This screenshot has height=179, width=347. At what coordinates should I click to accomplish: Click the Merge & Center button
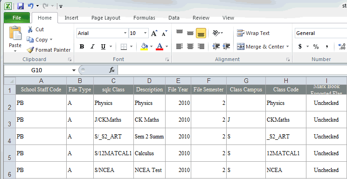click(260, 47)
